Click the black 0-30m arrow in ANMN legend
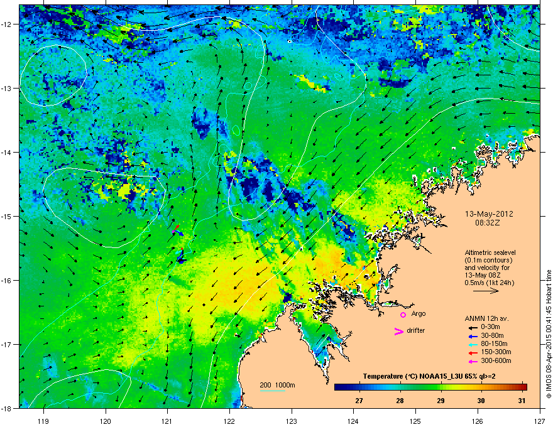Screen dimensions: 553x427 click(x=473, y=328)
